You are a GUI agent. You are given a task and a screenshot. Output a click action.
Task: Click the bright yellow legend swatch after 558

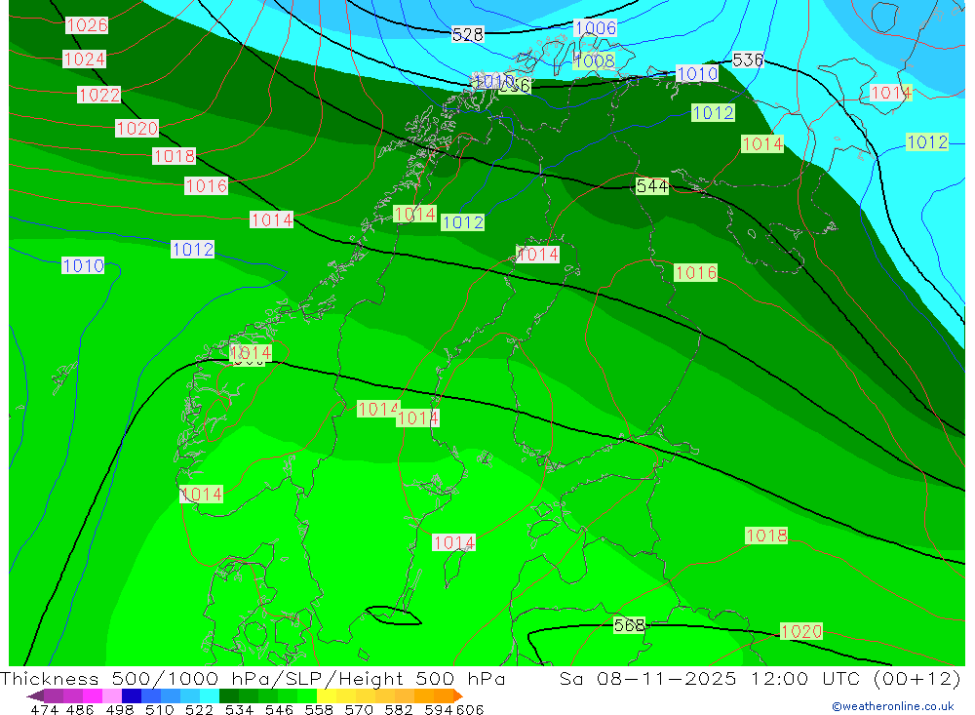pos(327,695)
